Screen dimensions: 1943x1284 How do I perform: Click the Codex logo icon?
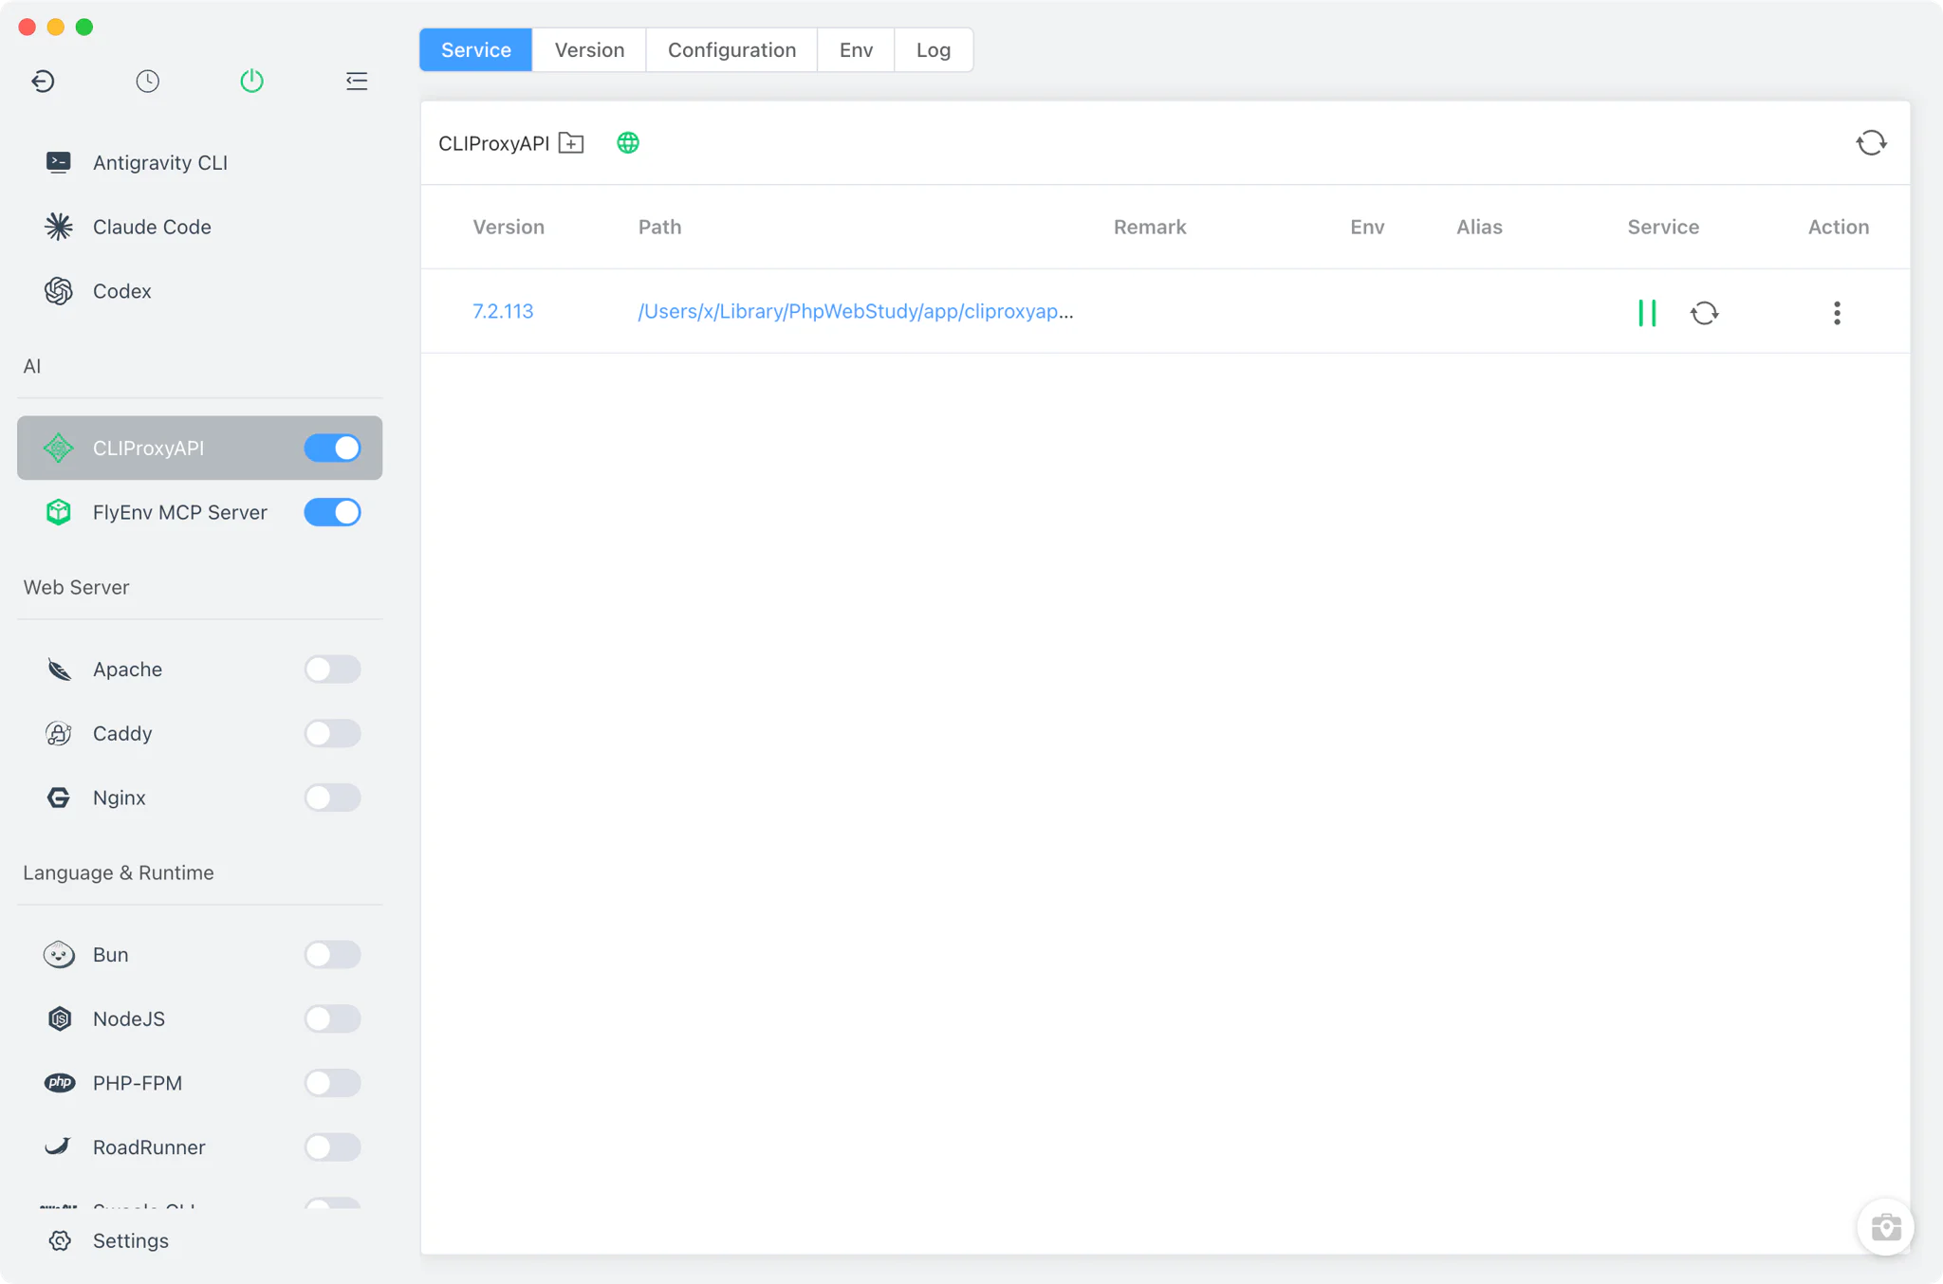coord(59,291)
